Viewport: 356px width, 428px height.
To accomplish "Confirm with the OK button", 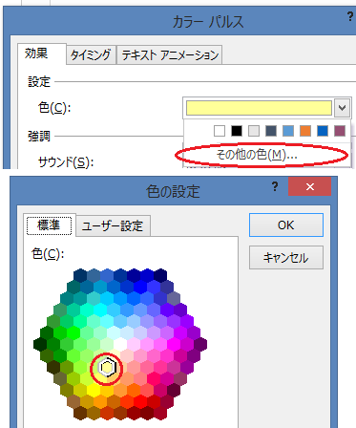I will 286,225.
